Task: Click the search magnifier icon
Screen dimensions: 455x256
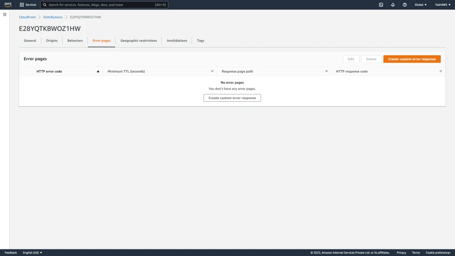Action: pos(45,4)
